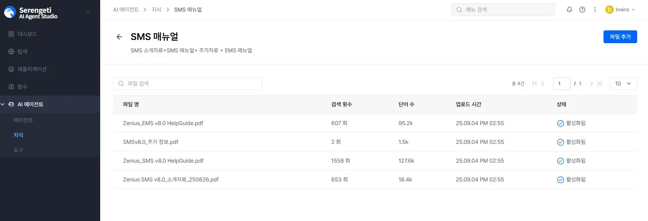This screenshot has width=648, height=221.
Task: Select 도구 under AI 에이전트
Action: point(18,150)
